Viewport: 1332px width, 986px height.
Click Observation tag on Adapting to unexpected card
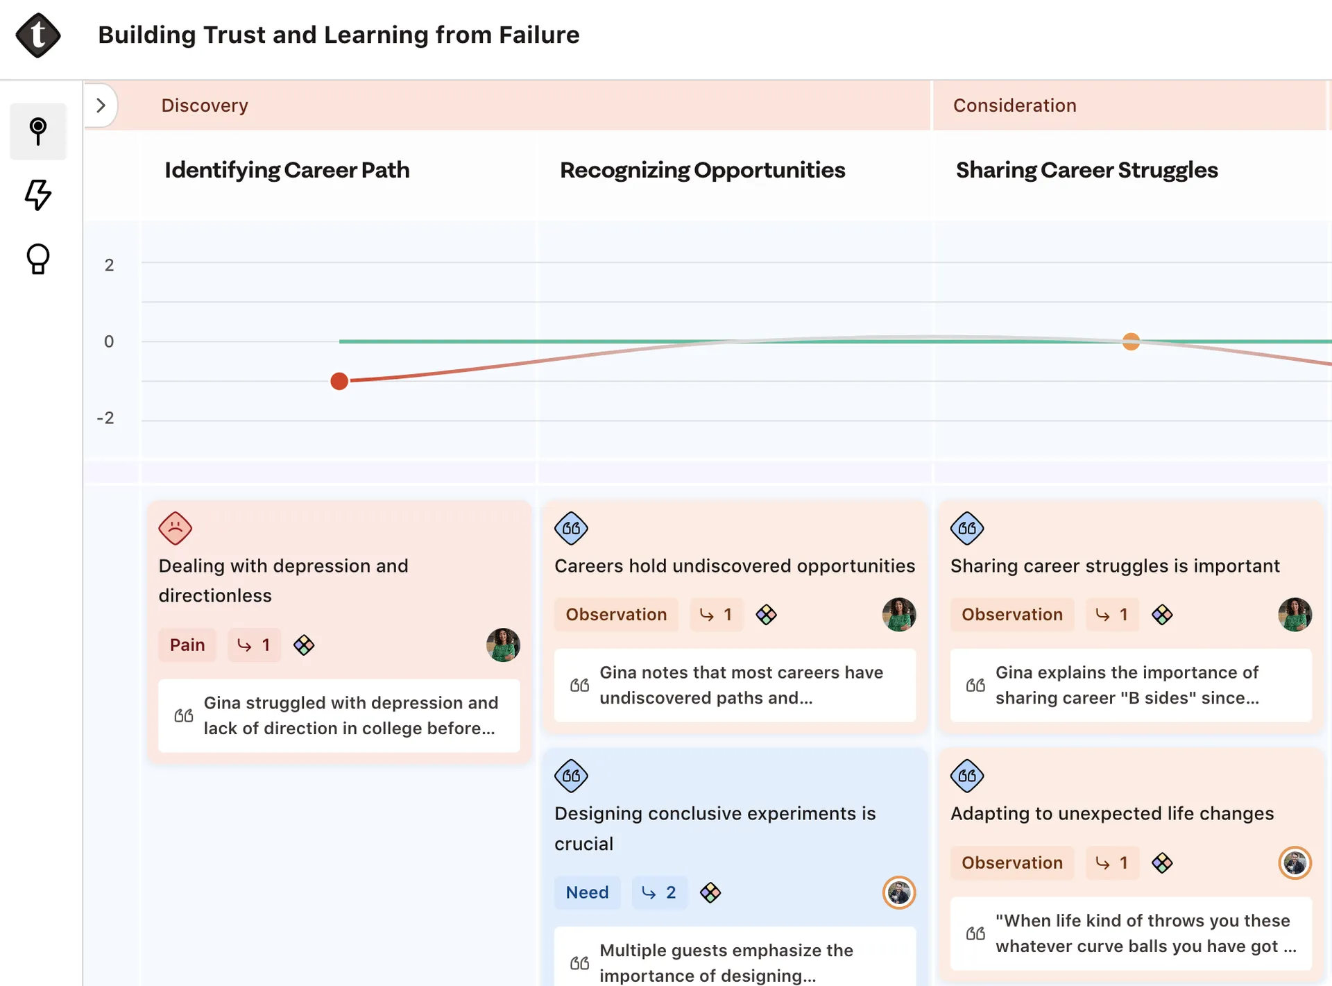click(x=1012, y=863)
